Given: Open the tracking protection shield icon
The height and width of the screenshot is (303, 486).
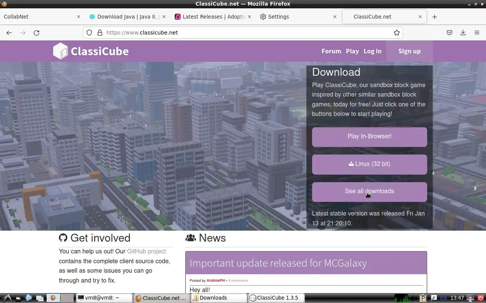Looking at the screenshot, I should pos(89,33).
